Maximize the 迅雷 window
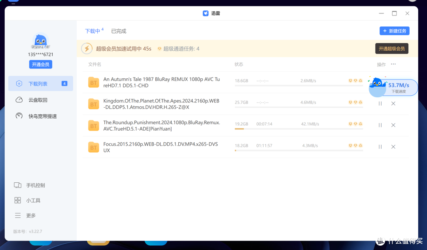 pos(394,13)
